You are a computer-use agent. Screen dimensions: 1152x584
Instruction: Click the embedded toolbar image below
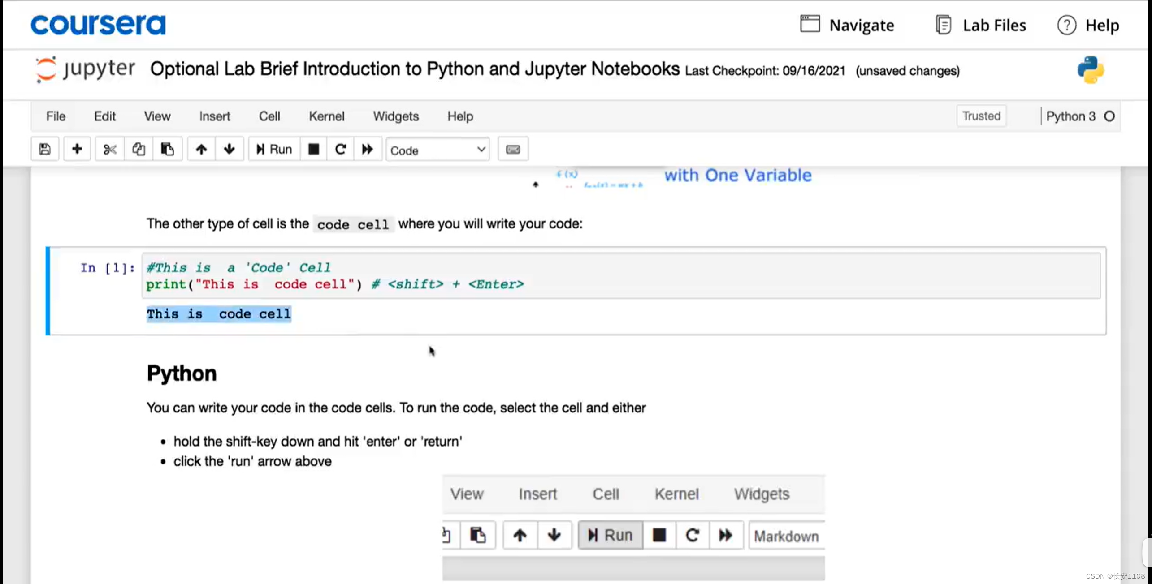633,528
